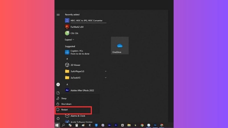Expand the recently added list
The height and width of the screenshot is (128, 228).
(70, 40)
